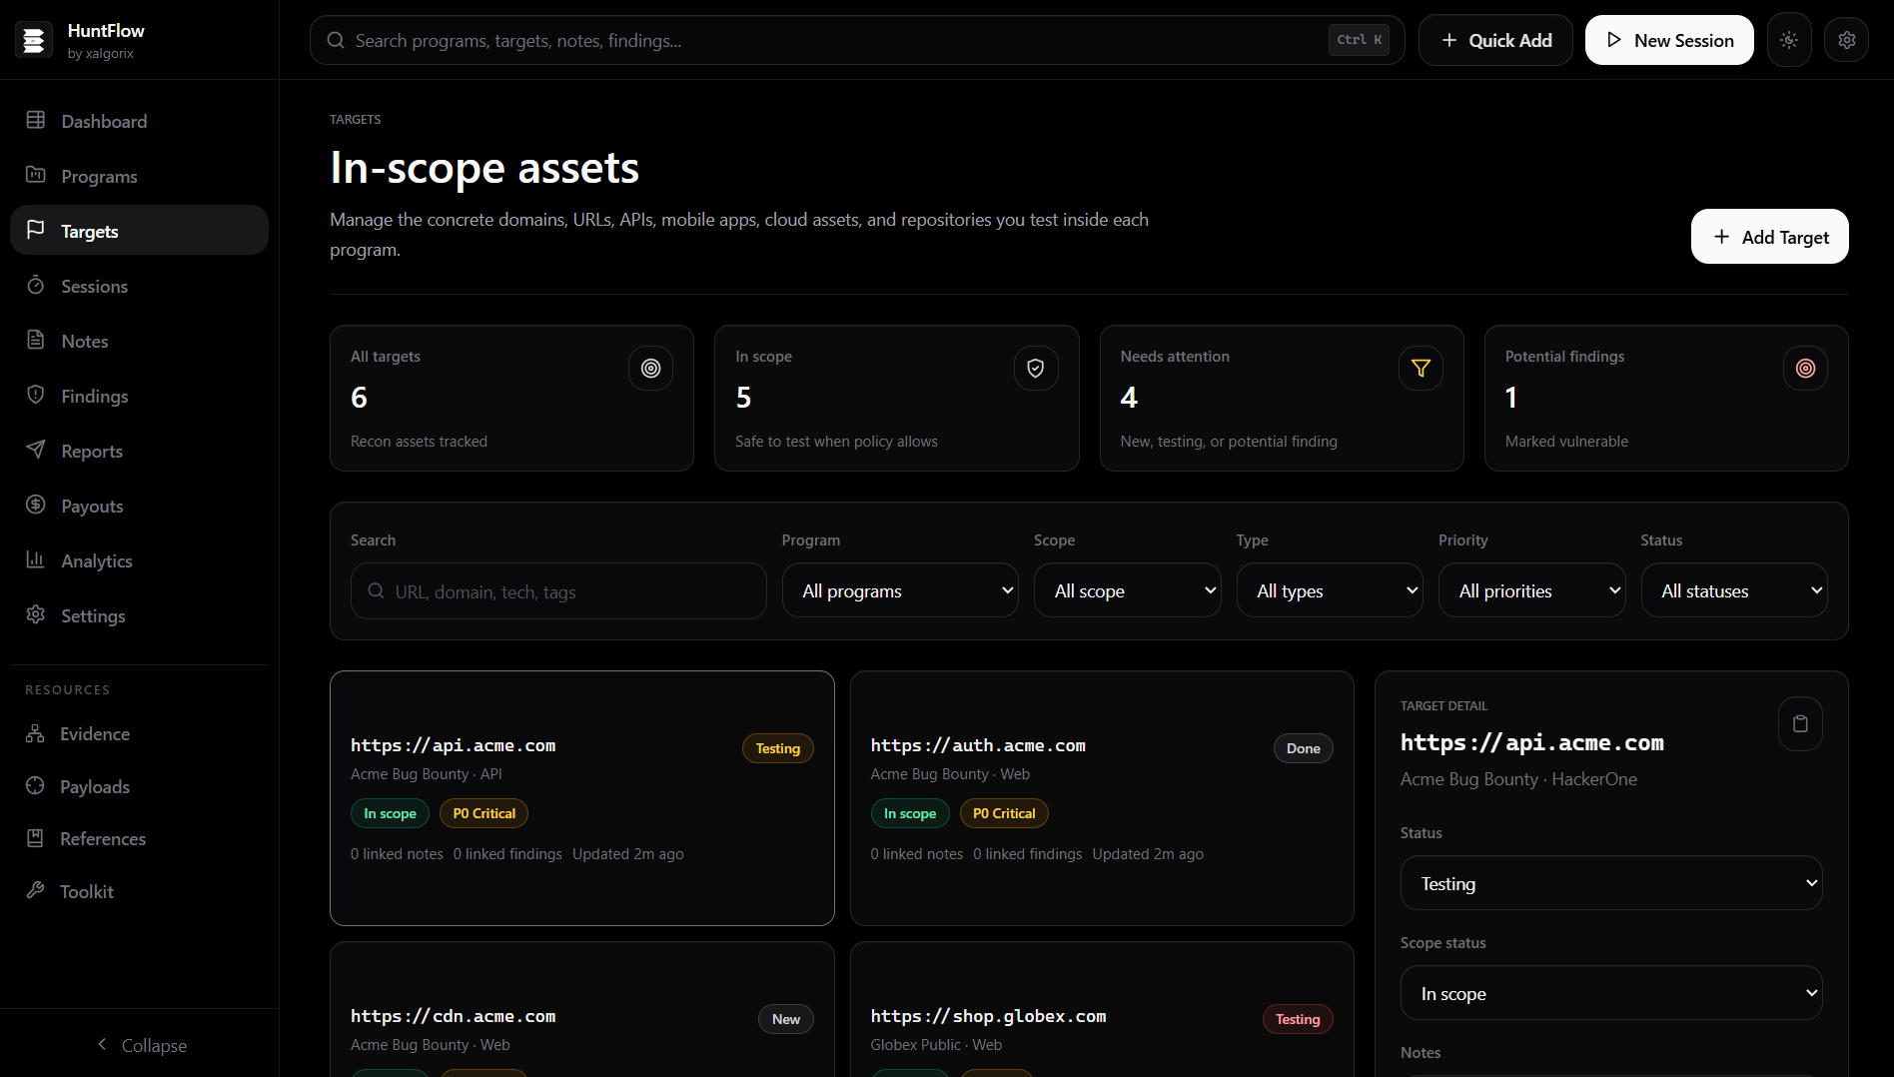The height and width of the screenshot is (1077, 1894).
Task: Focus the URL, domain, tech, tags search field
Action: pos(558,591)
